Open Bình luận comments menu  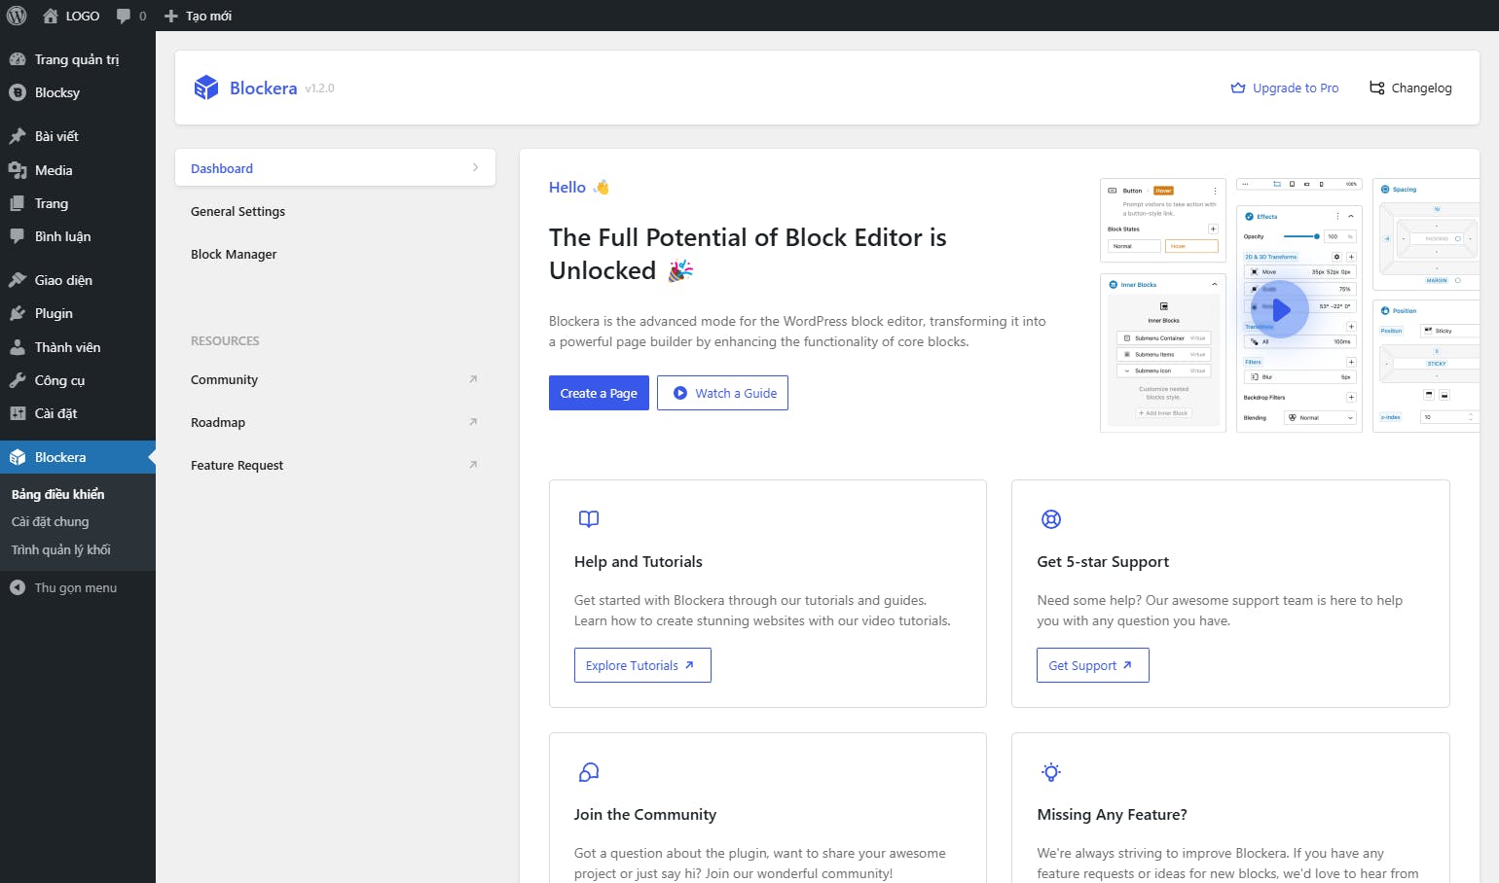pyautogui.click(x=78, y=236)
